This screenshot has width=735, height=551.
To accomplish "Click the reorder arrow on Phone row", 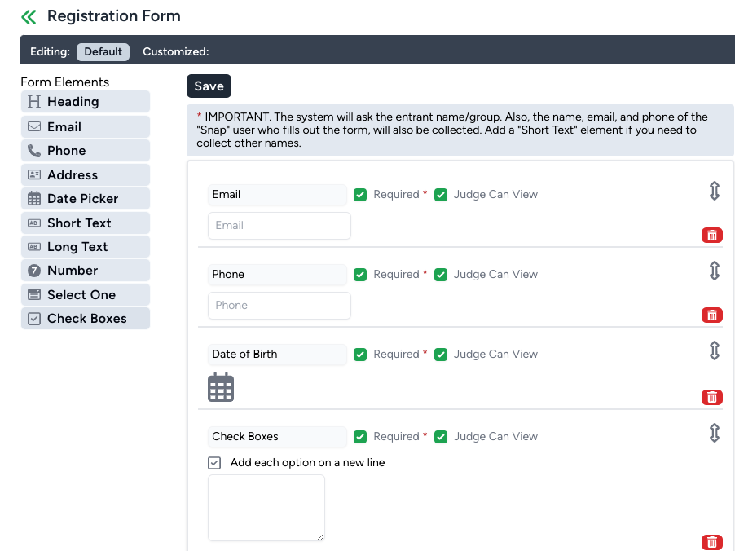I will click(x=714, y=271).
